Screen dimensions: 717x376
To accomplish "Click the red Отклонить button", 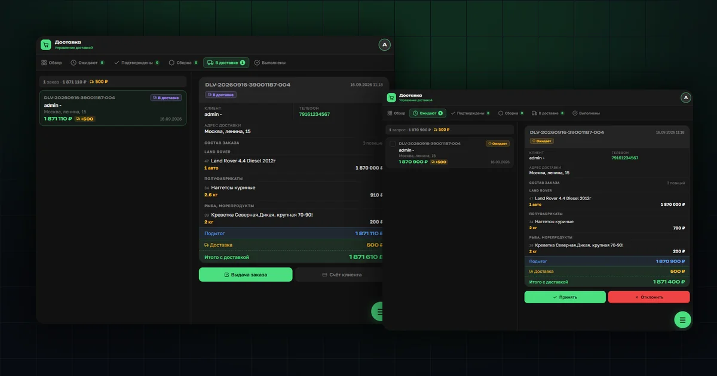I will 649,297.
